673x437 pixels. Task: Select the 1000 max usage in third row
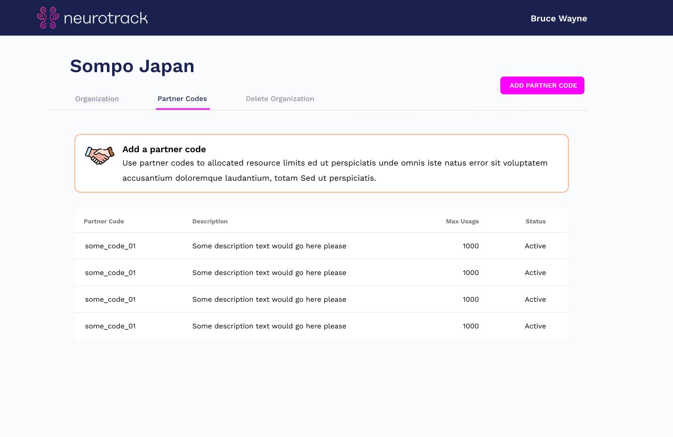pyautogui.click(x=470, y=299)
